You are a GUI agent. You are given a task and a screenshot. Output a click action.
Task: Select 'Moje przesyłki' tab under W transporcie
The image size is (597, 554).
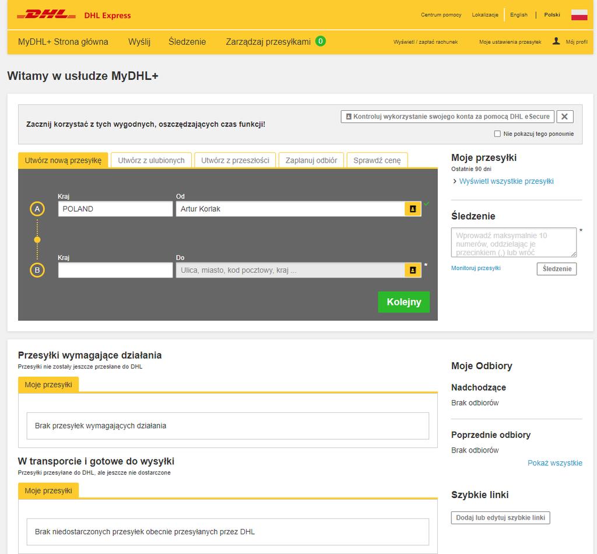(x=48, y=491)
